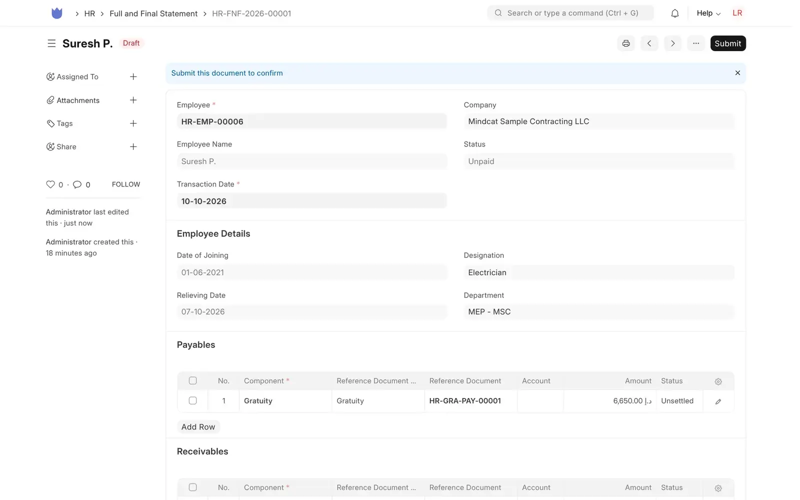Print this document via printer icon
The height and width of the screenshot is (500, 800).
(x=626, y=43)
